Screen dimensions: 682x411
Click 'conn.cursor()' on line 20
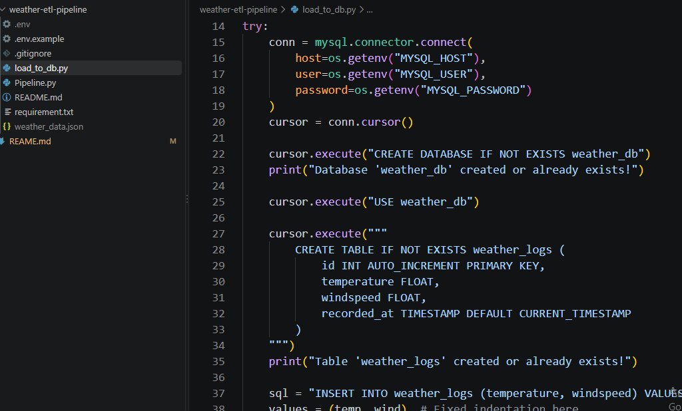pyautogui.click(x=370, y=122)
